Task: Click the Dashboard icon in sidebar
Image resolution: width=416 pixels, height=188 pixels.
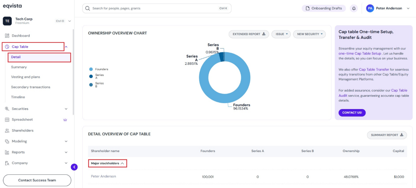Action: pos(7,36)
